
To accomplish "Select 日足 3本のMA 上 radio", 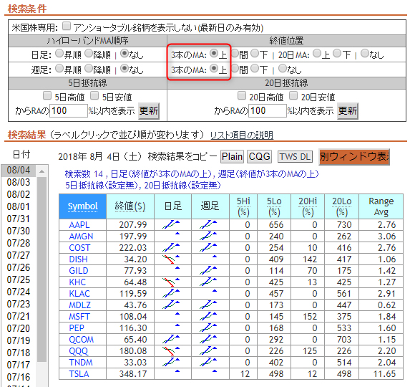I will 214,54.
